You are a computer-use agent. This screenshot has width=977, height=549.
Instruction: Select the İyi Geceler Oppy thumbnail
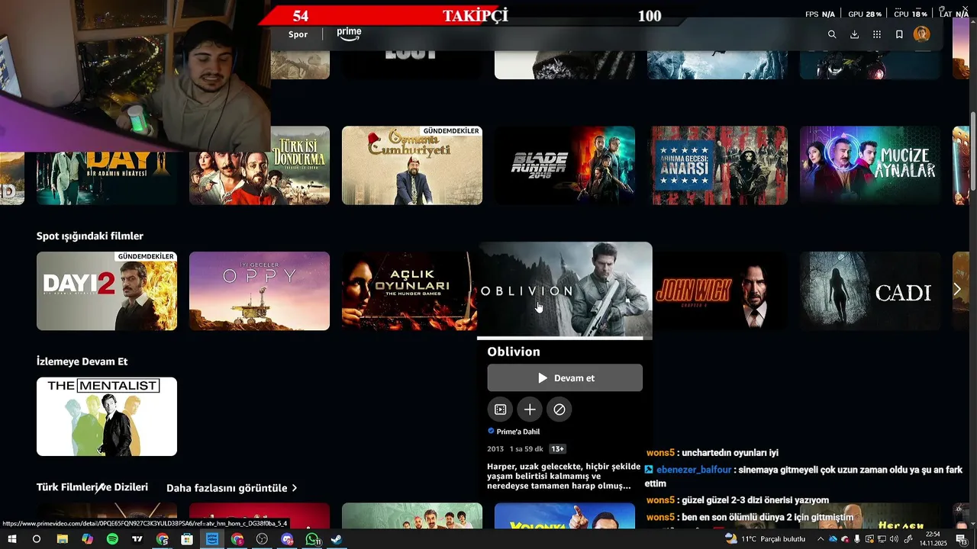[x=260, y=291]
